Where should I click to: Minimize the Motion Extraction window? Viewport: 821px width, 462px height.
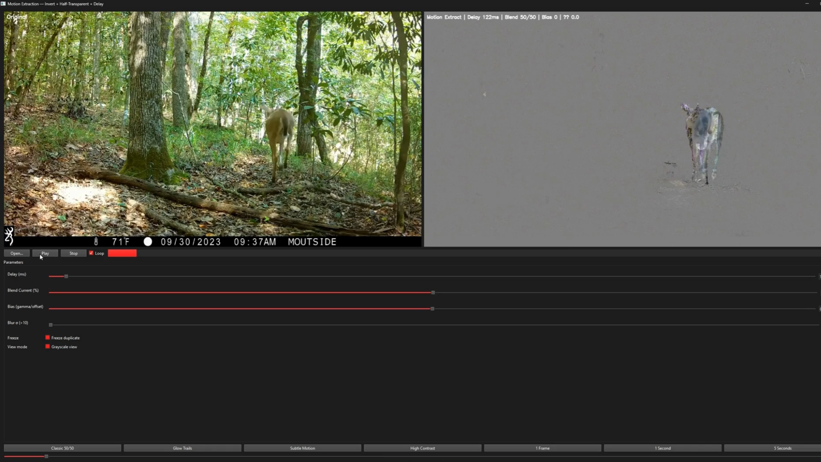[x=807, y=4]
